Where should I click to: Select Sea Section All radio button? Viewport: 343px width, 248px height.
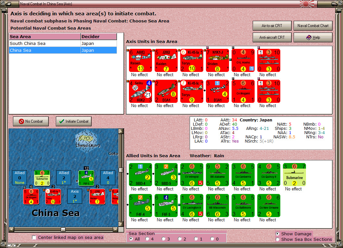point(131,239)
